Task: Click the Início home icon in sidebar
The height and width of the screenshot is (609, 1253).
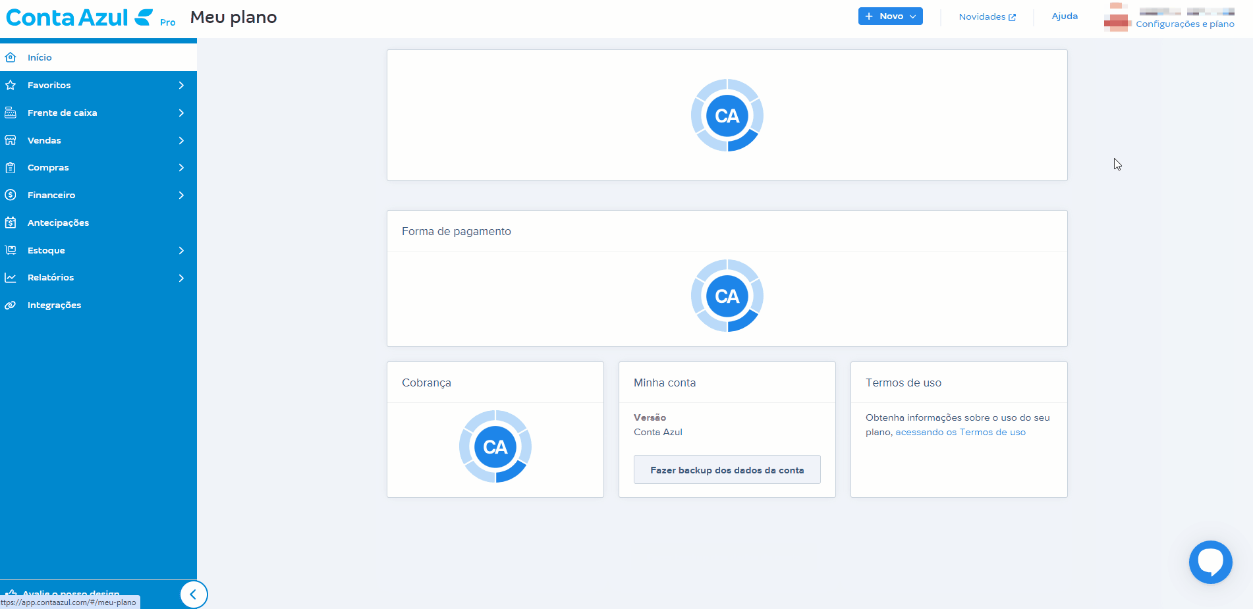Action: pyautogui.click(x=11, y=57)
